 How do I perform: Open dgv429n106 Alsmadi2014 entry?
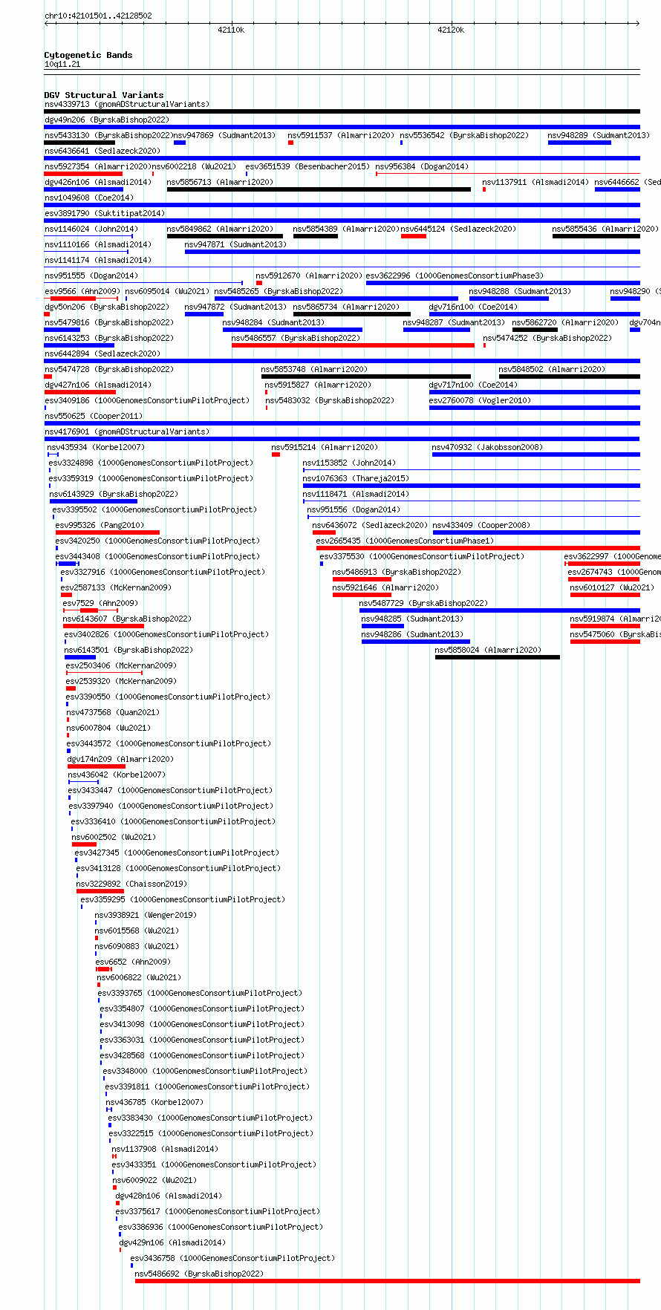[172, 1242]
